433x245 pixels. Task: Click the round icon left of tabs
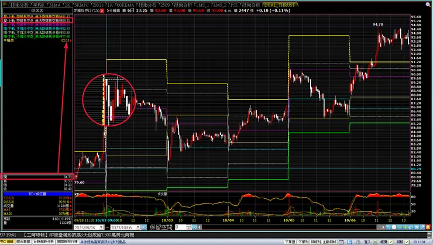click(5, 4)
